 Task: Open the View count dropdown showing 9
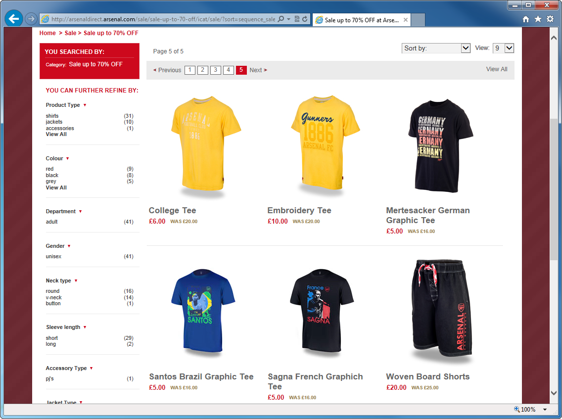pyautogui.click(x=503, y=48)
